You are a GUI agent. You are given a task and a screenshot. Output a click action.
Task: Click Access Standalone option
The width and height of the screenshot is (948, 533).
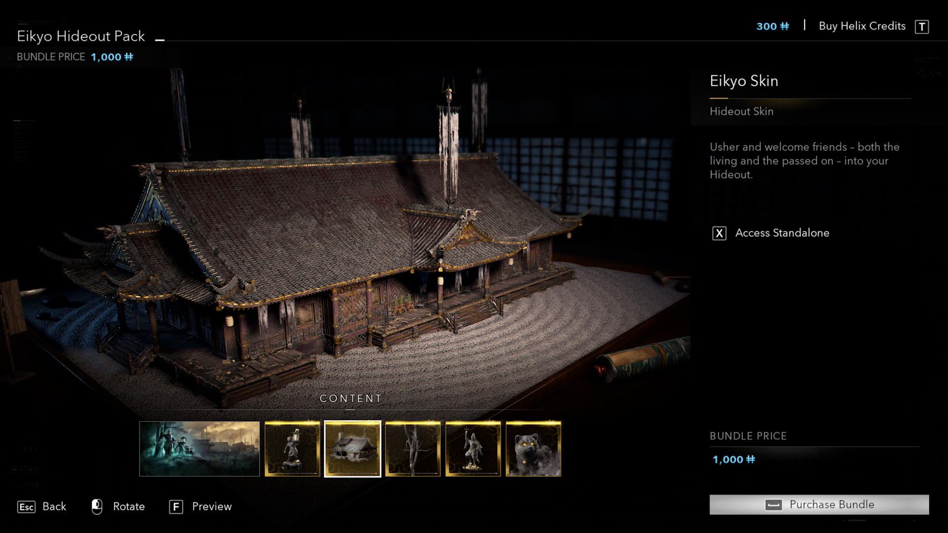pyautogui.click(x=782, y=233)
